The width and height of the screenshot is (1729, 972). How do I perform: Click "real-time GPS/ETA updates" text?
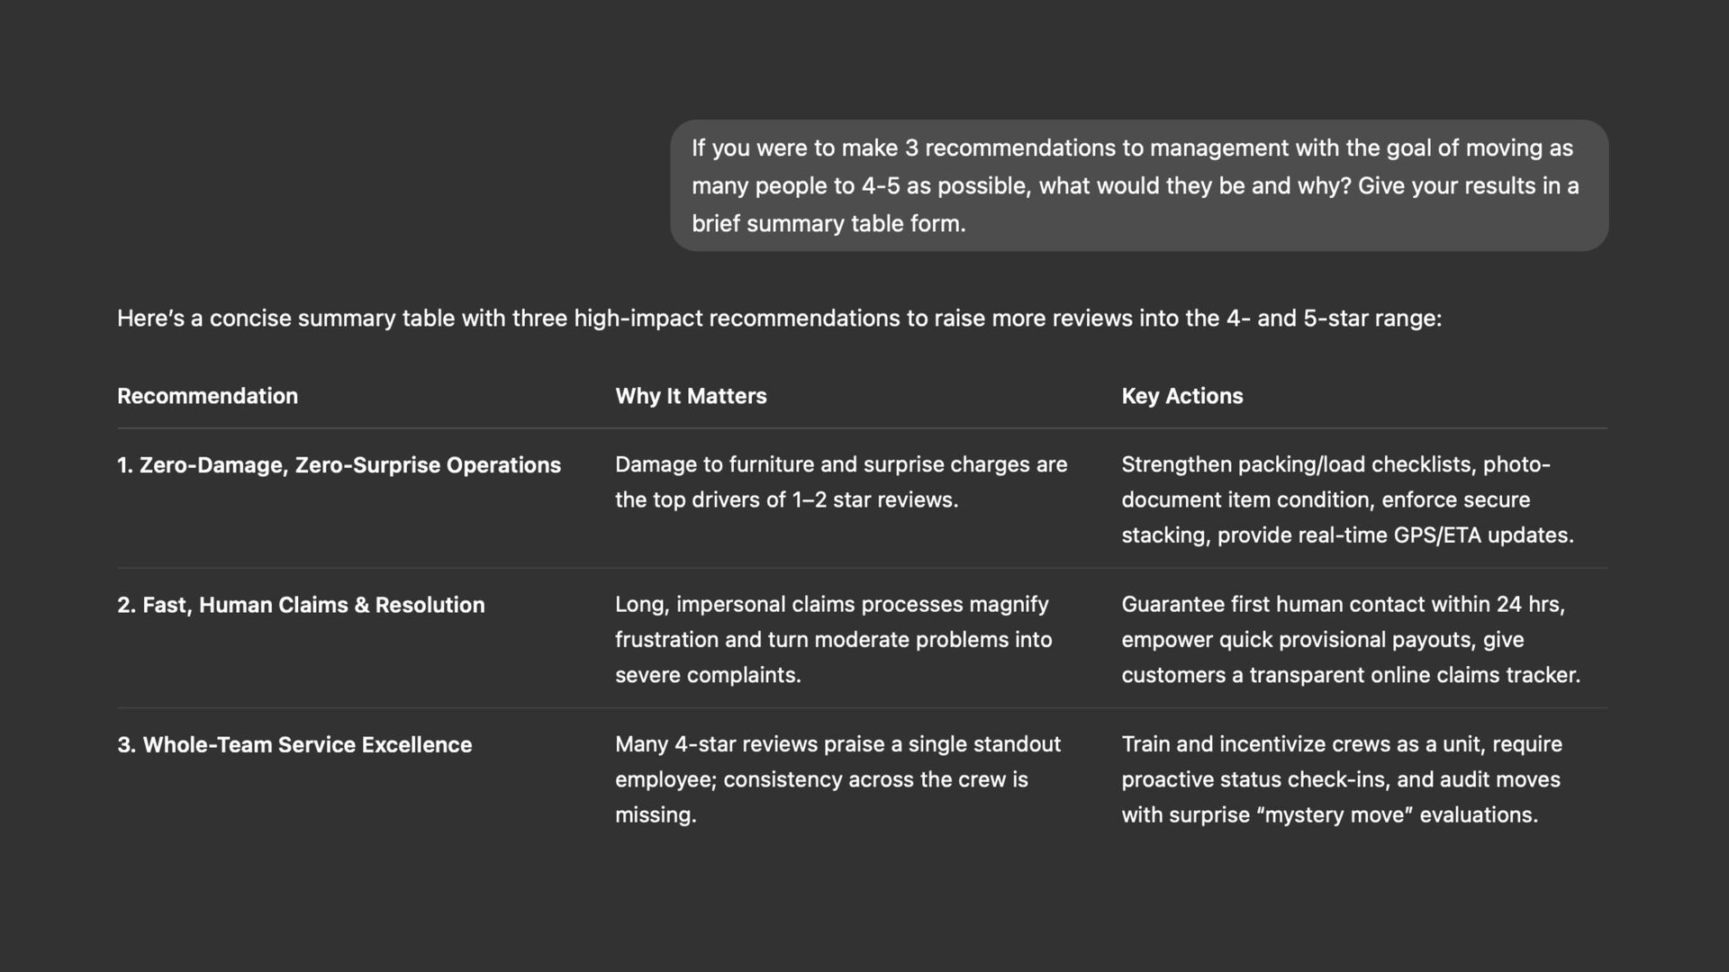tap(1439, 535)
